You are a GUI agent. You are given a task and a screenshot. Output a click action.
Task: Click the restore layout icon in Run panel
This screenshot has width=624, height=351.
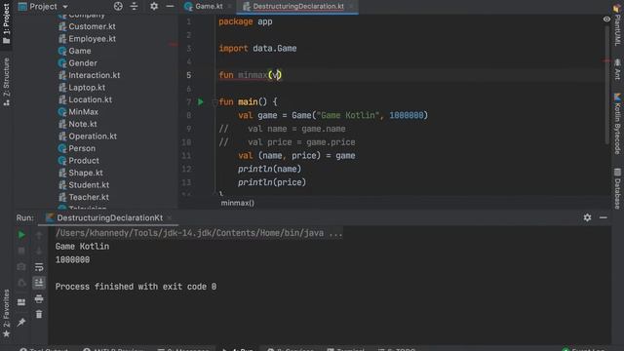tap(21, 302)
